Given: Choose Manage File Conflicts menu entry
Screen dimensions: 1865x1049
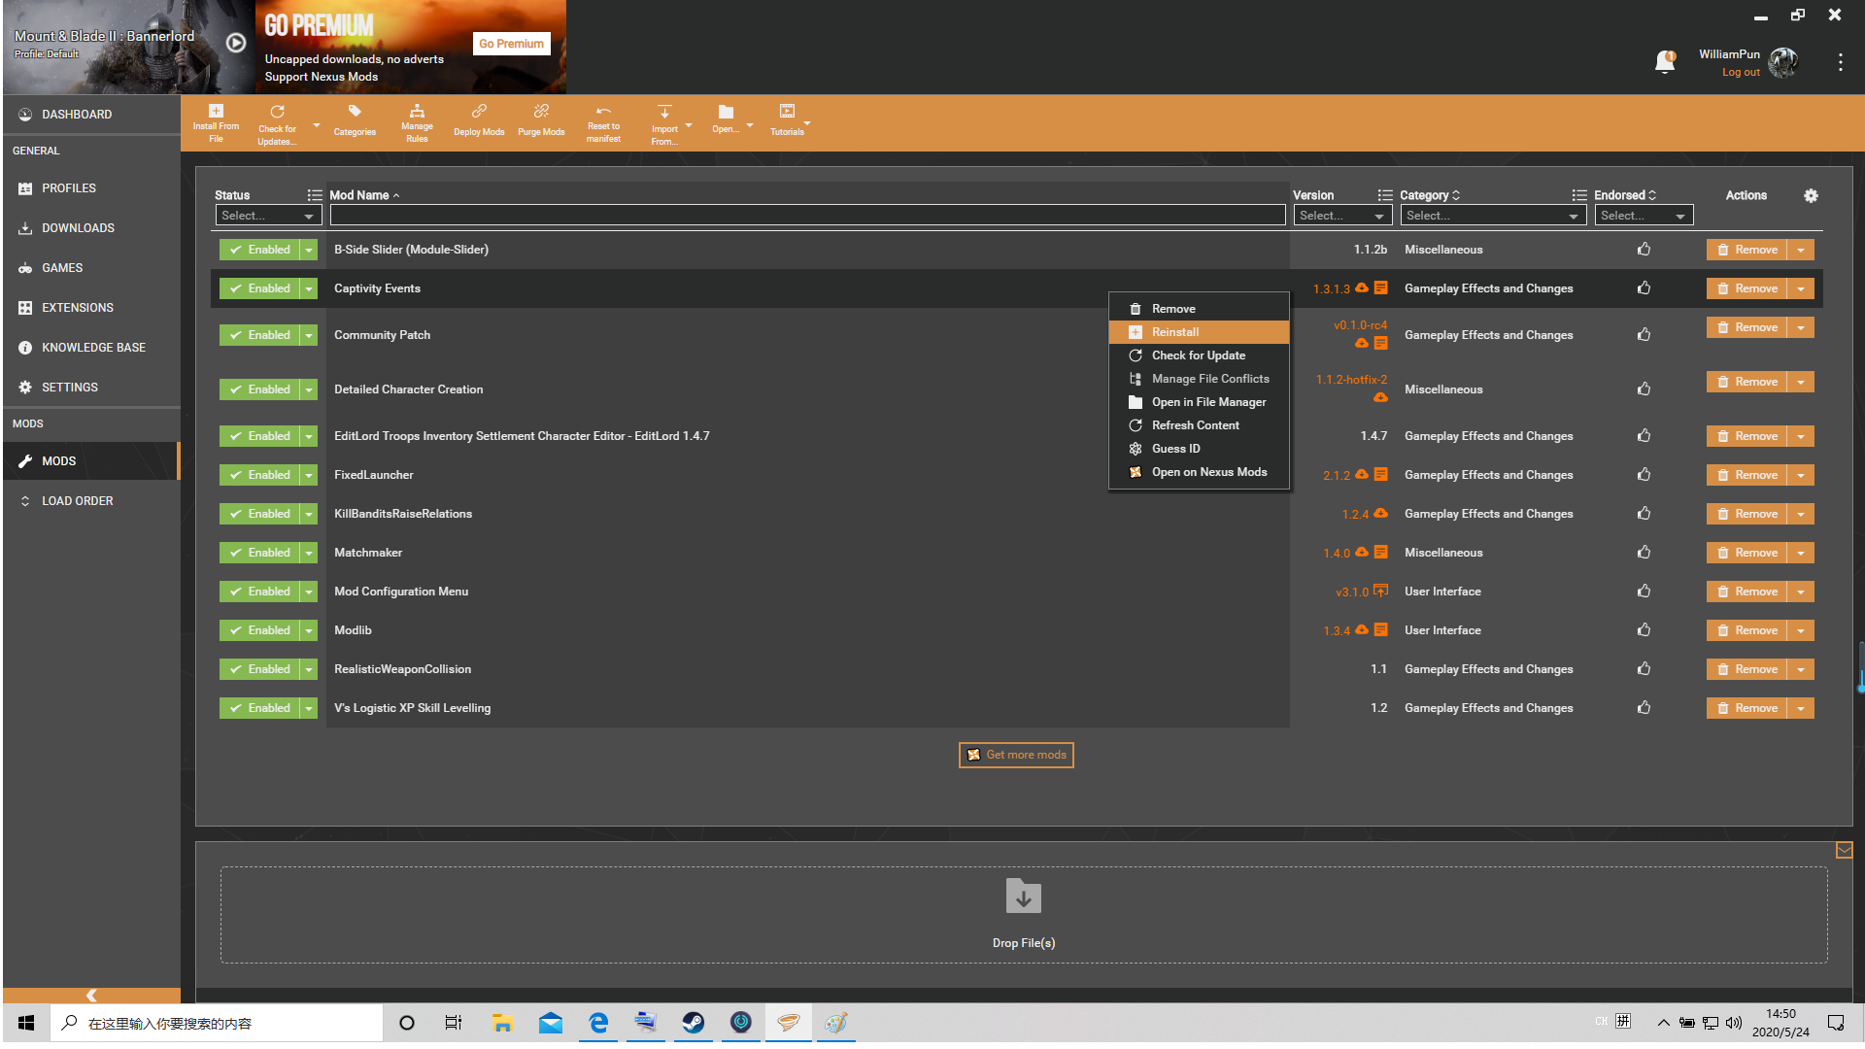Looking at the screenshot, I should pyautogui.click(x=1199, y=379).
